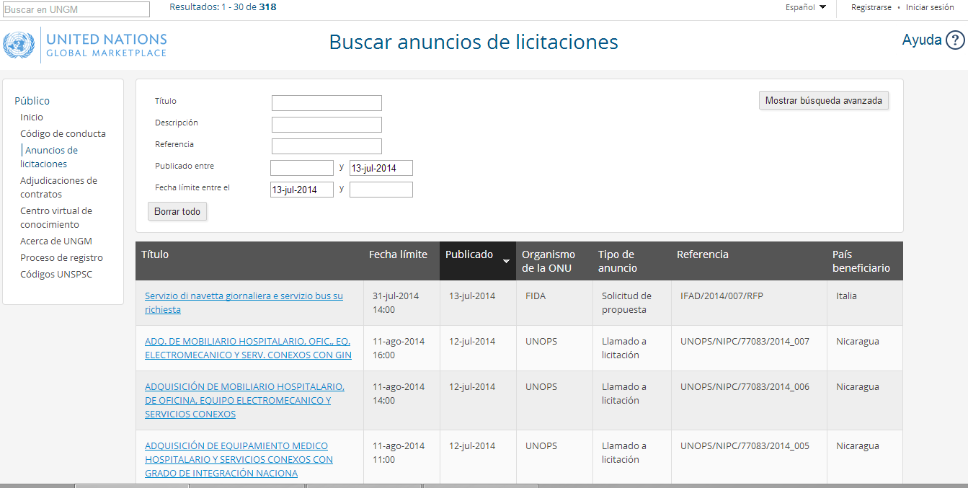Click the Referencia input field

click(x=327, y=146)
